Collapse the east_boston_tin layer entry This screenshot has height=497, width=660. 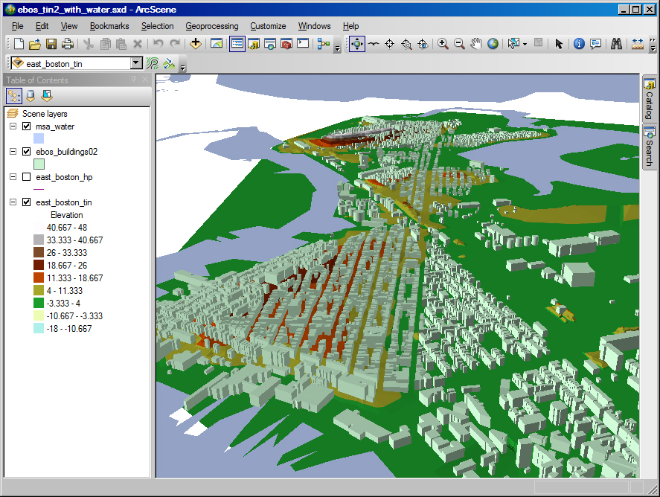13,202
